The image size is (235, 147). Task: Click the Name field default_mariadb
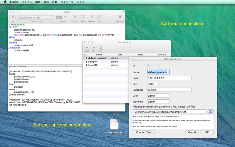[x=158, y=72]
